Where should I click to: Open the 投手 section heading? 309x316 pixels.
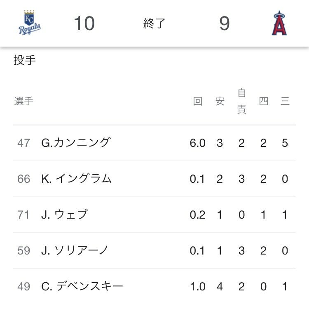[x=25, y=60]
